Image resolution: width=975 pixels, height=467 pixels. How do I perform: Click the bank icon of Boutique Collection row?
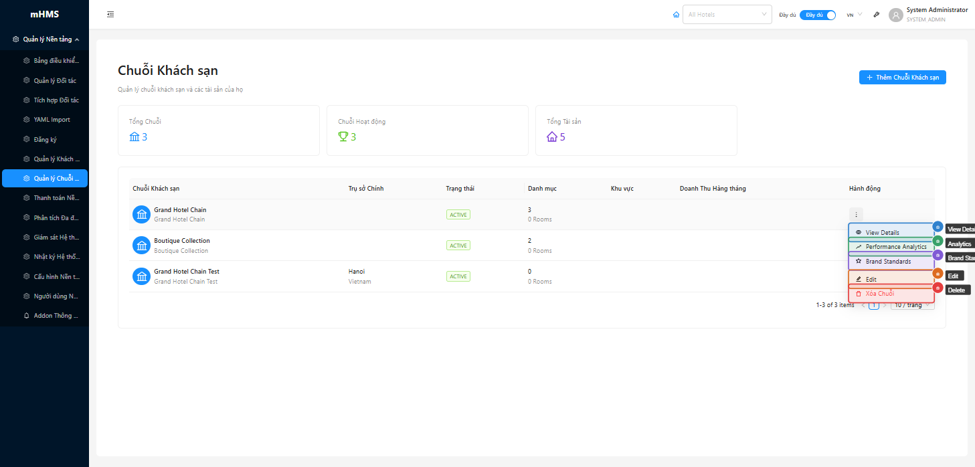[x=141, y=246]
